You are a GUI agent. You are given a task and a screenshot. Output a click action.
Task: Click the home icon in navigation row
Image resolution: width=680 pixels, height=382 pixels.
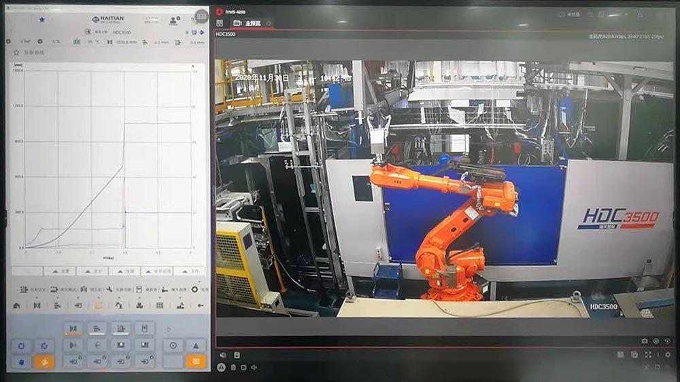click(16, 305)
